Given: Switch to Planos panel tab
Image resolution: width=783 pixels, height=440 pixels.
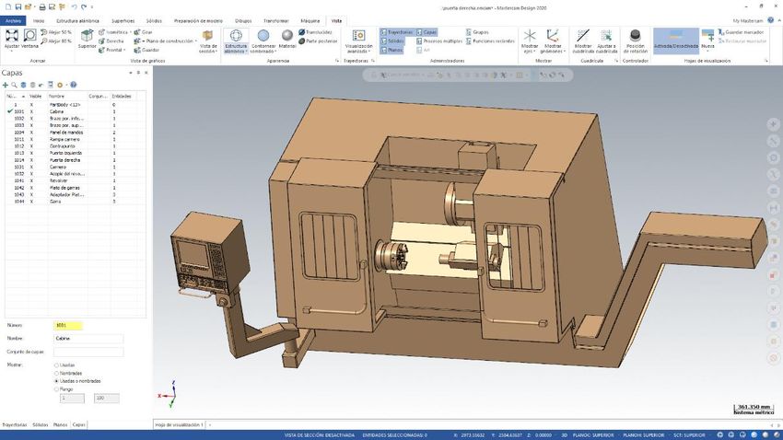Looking at the screenshot, I should [x=60, y=424].
